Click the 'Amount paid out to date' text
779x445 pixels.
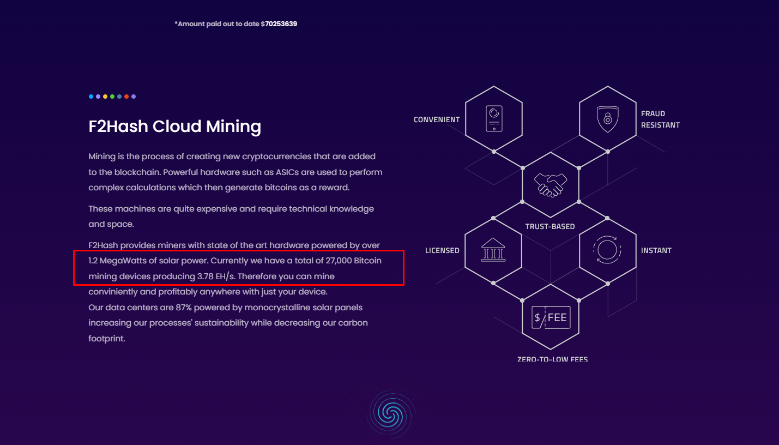[235, 24]
